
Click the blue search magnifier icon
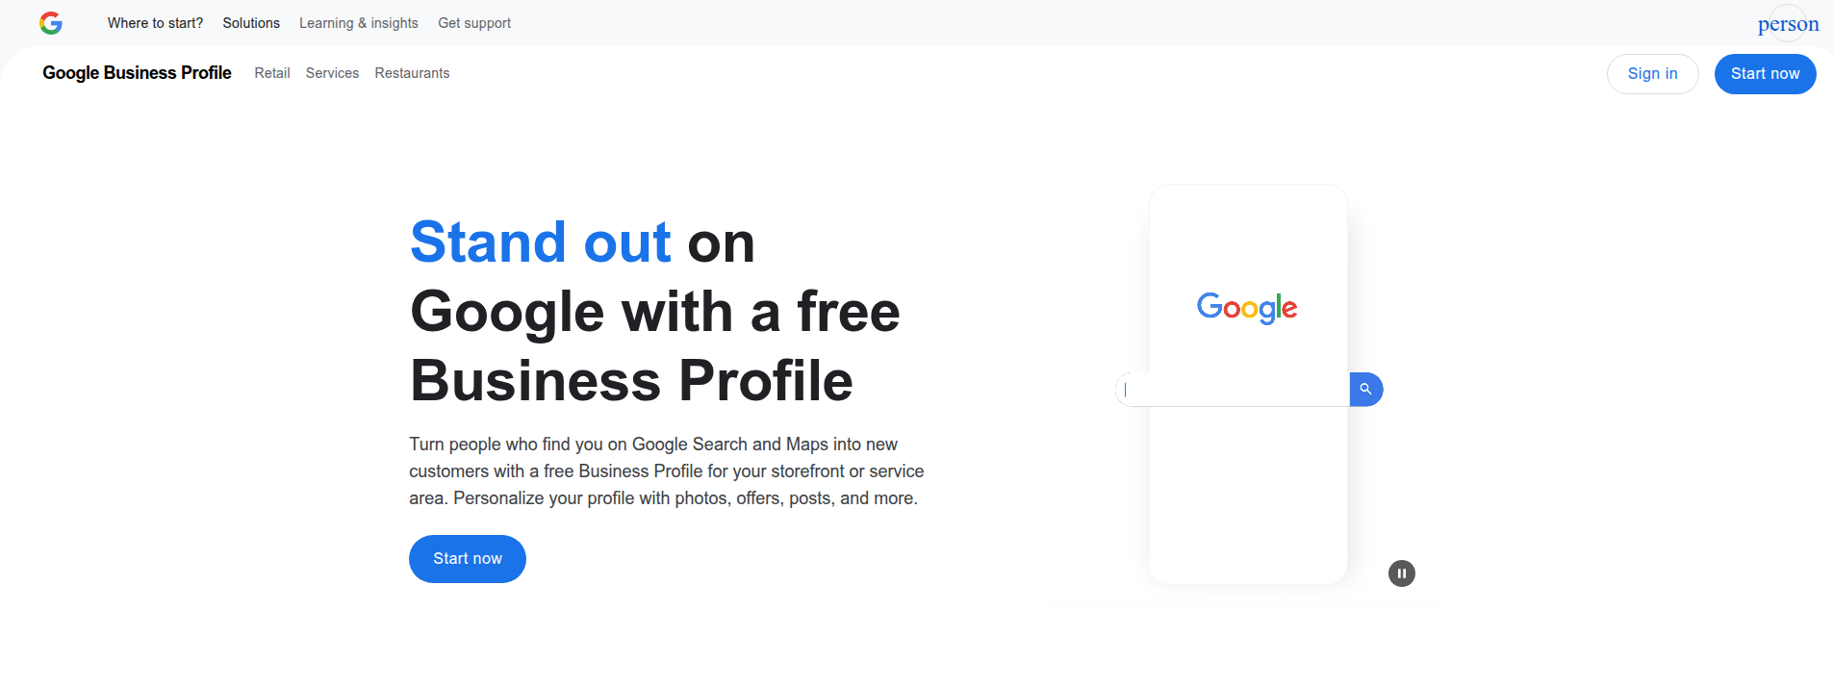point(1365,389)
